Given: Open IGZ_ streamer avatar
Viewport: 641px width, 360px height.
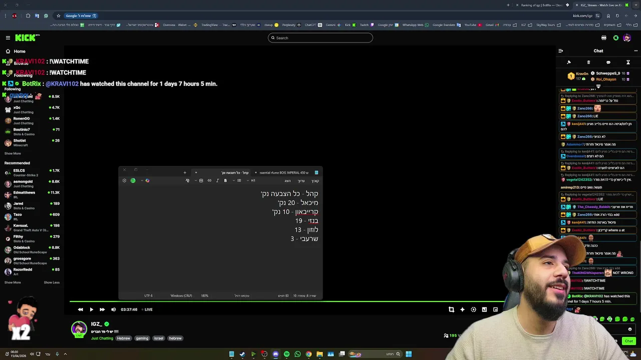Looking at the screenshot, I should (x=79, y=329).
